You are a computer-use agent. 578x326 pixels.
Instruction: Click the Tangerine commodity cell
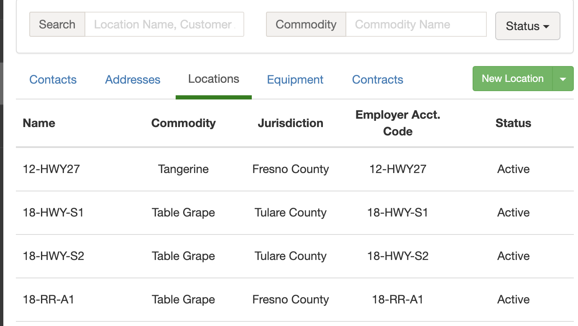point(184,169)
